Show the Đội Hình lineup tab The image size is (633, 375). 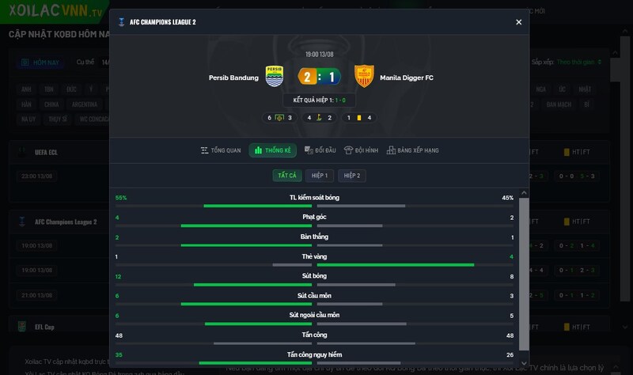[x=361, y=150]
